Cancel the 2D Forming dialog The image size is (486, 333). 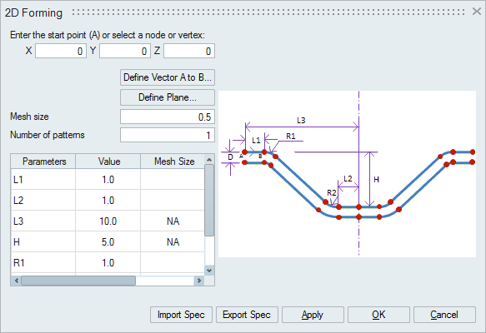tap(444, 315)
